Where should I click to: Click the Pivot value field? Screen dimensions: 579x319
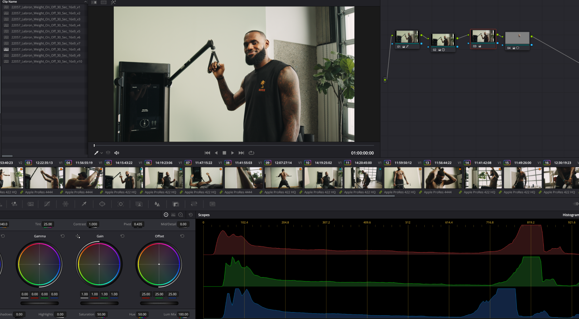click(x=138, y=224)
